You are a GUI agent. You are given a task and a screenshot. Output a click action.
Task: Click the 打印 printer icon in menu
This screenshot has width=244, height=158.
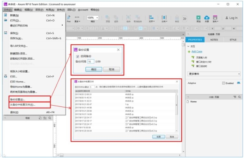pos(5,76)
